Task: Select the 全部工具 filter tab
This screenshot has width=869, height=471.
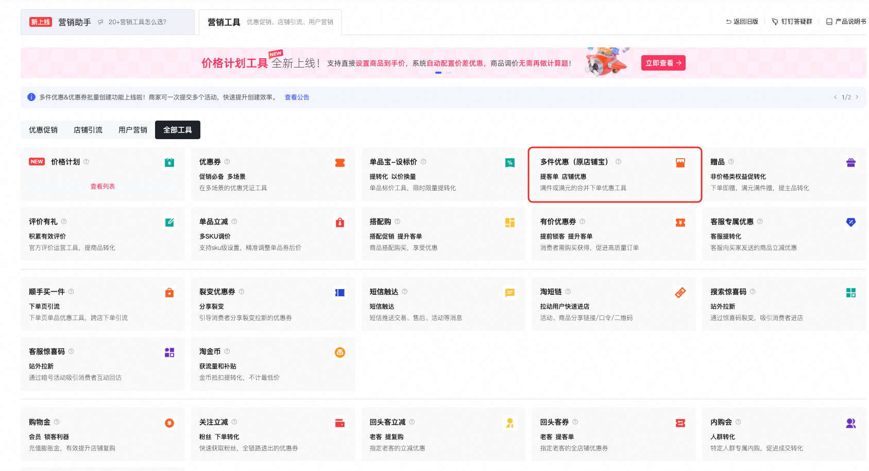Action: coord(178,130)
